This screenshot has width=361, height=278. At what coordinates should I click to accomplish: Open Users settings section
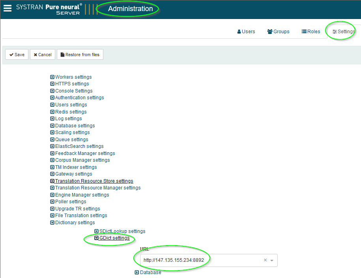tap(71, 105)
